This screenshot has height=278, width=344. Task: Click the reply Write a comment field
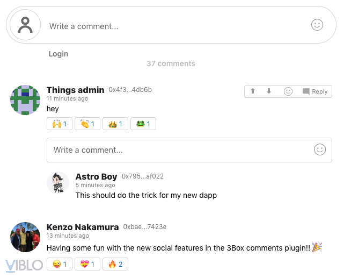[177, 150]
